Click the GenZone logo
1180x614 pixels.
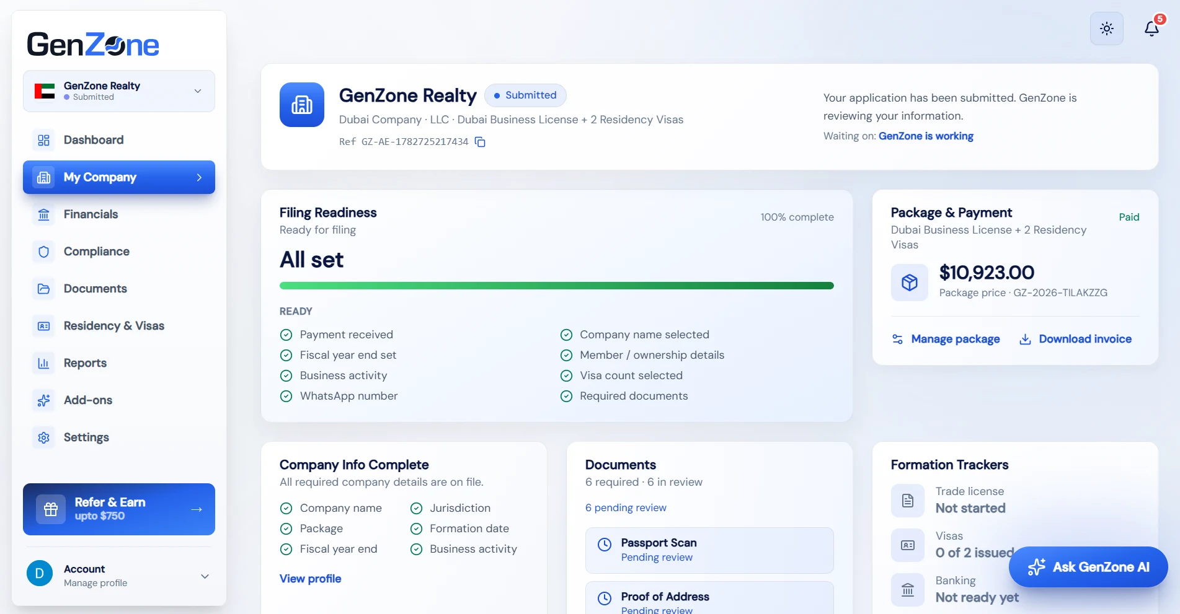[93, 45]
